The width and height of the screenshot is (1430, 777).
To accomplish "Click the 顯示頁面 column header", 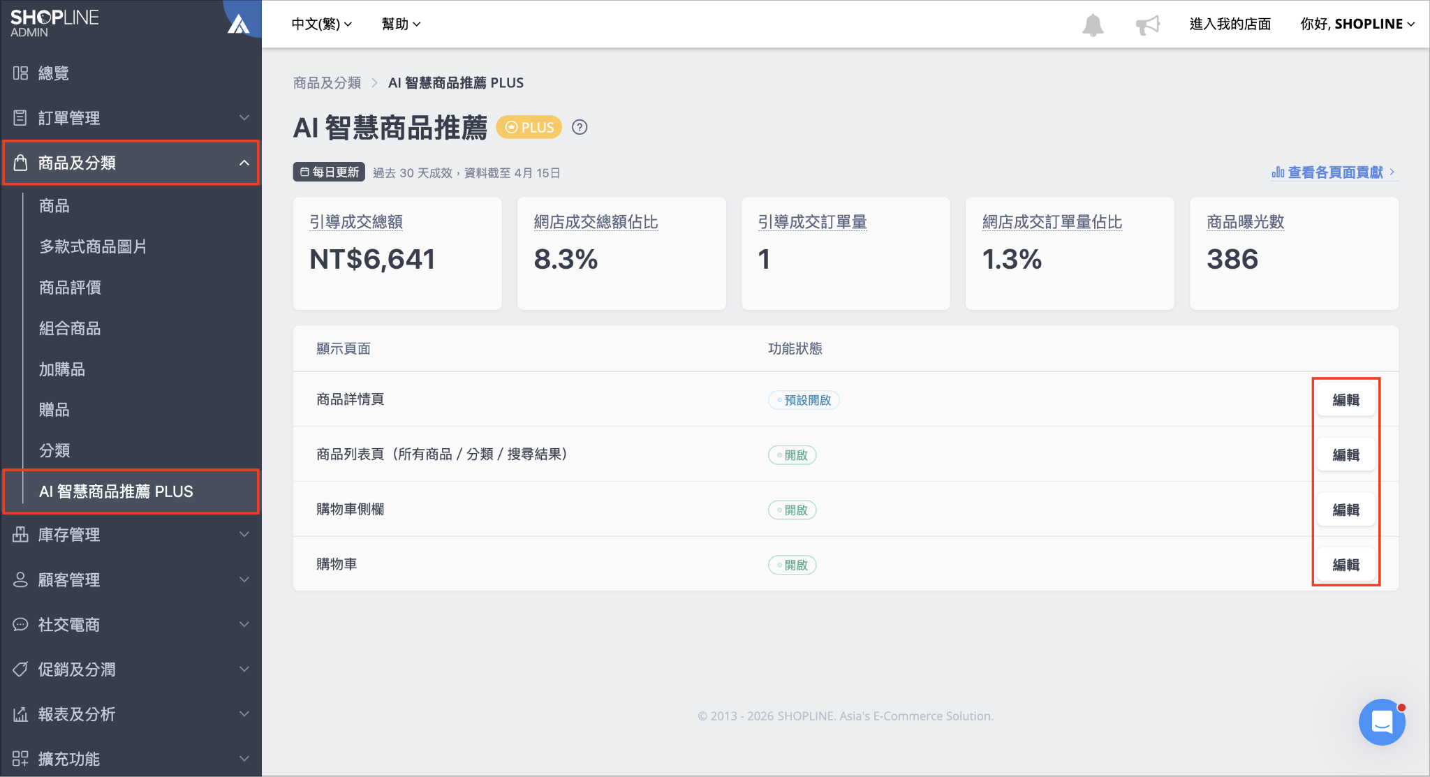I will point(344,348).
